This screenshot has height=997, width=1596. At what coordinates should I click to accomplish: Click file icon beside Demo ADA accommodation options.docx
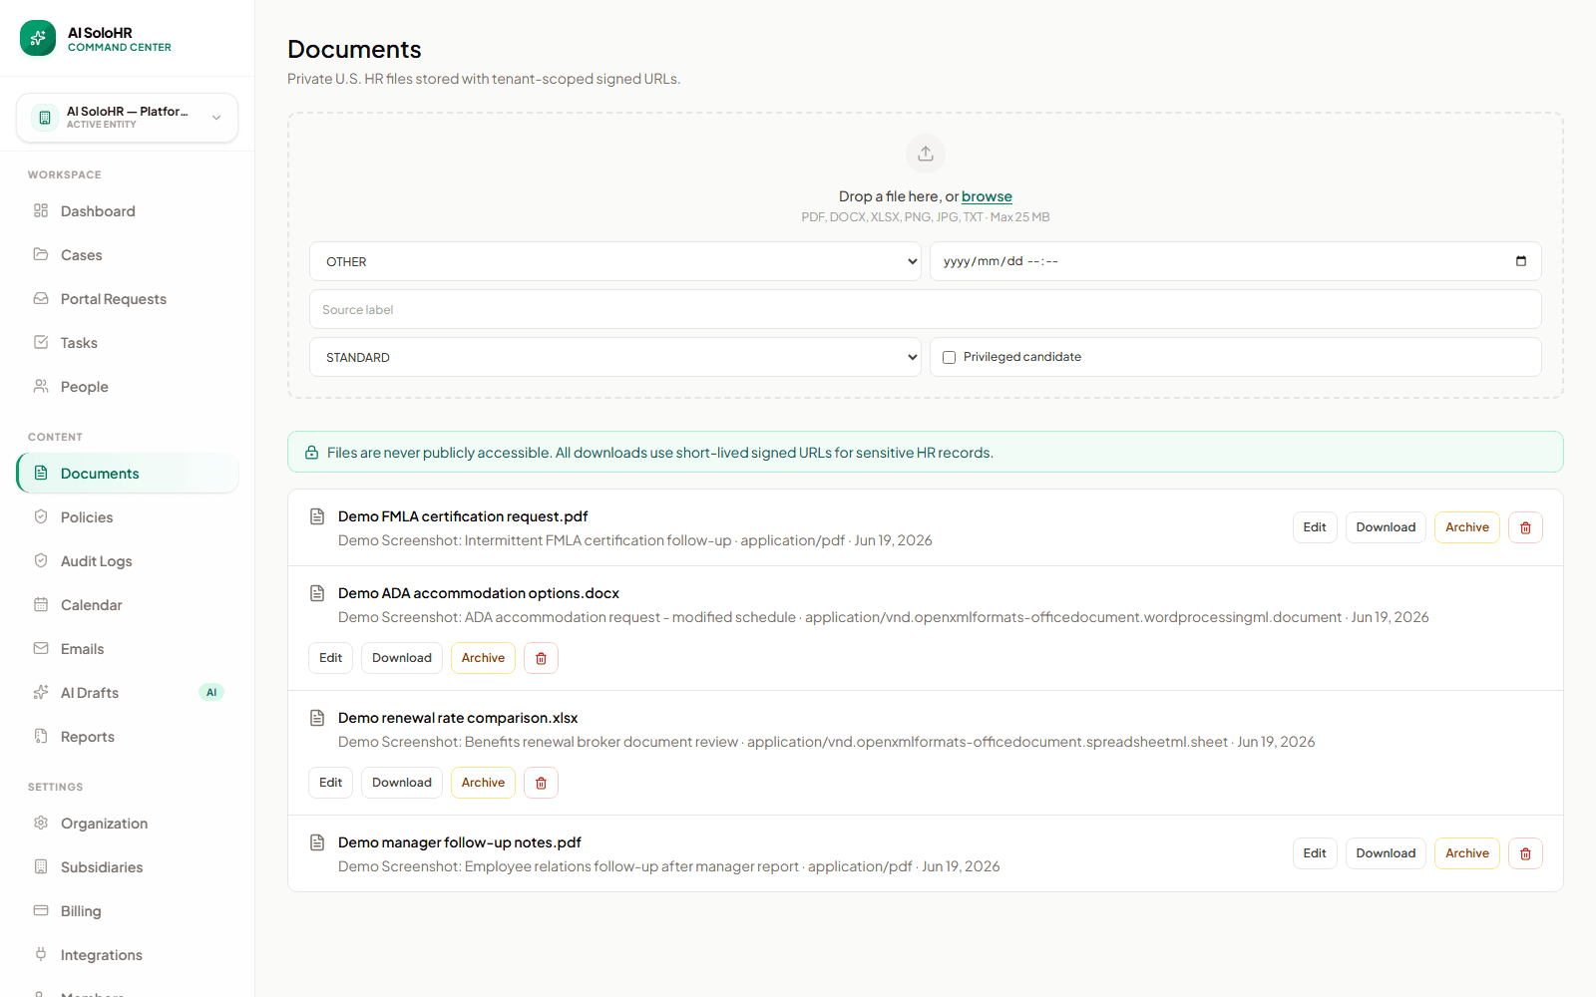pyautogui.click(x=317, y=593)
